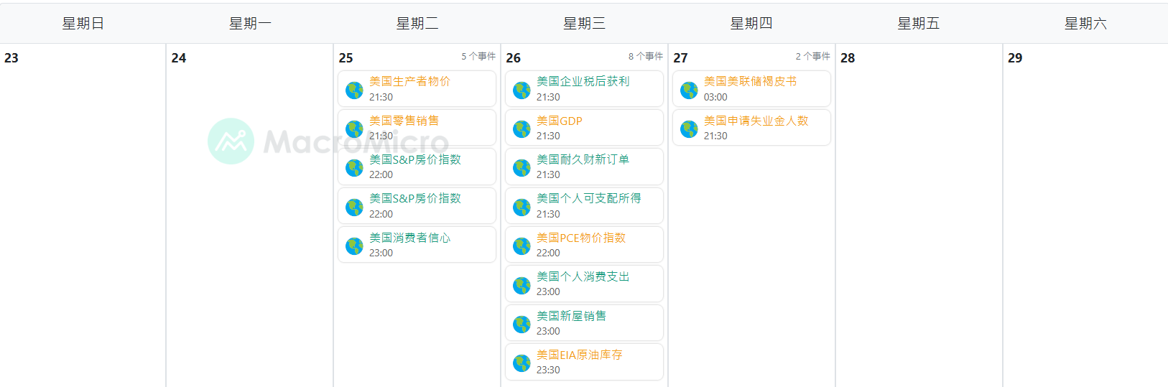This screenshot has height=387, width=1168.
Task: Open the 美国企业税后获利 event
Action: 583,81
